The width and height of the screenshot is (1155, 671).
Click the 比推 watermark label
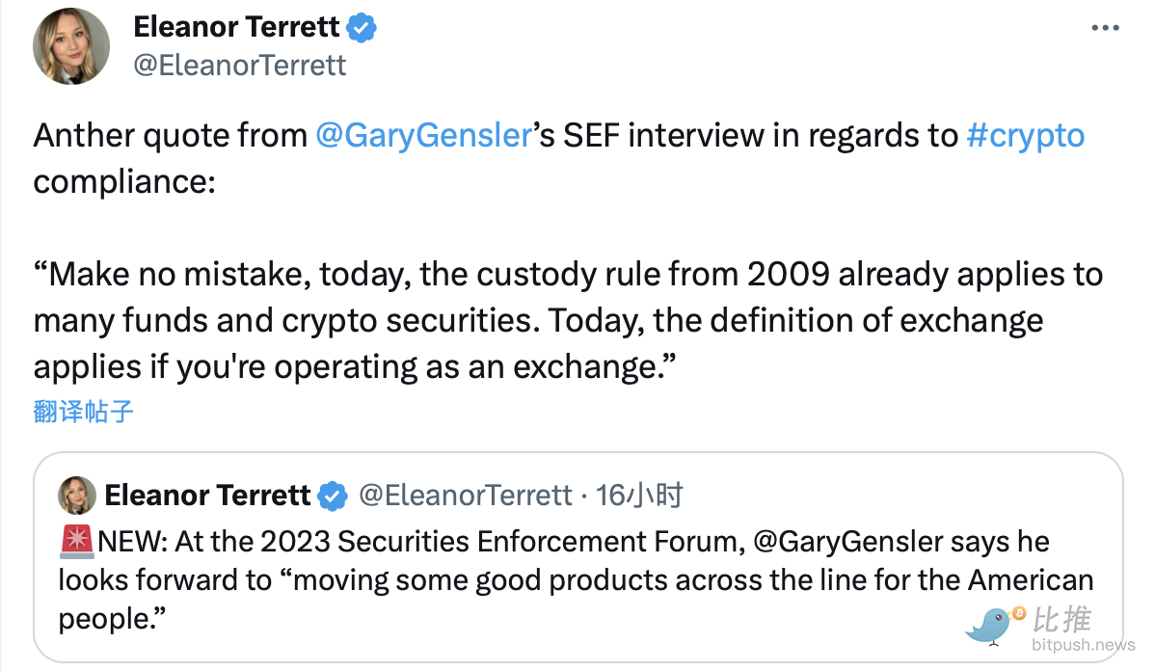[1063, 619]
